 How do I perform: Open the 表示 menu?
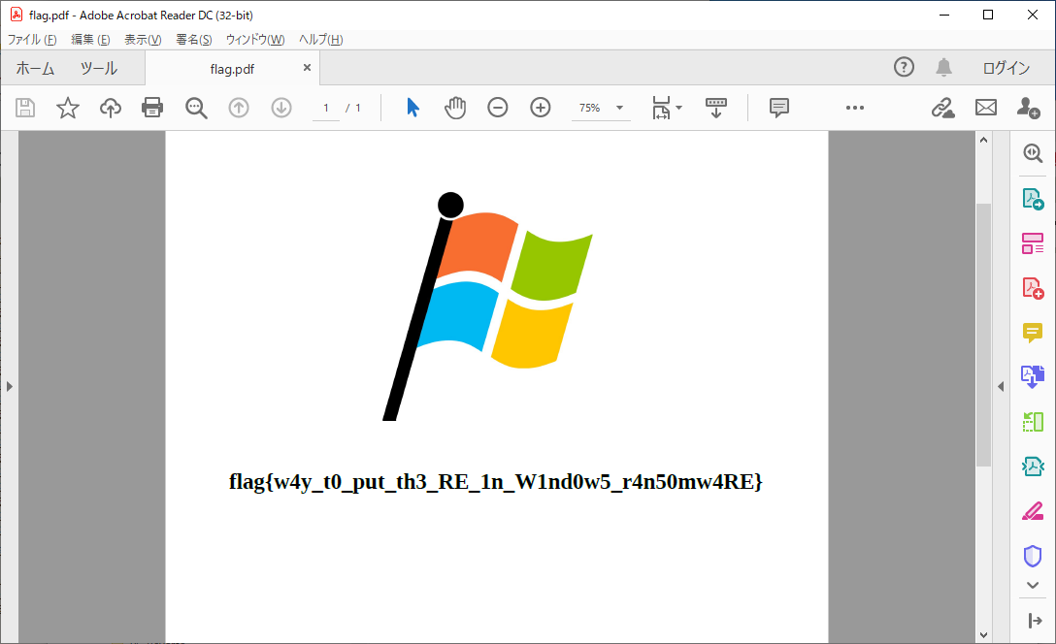143,40
